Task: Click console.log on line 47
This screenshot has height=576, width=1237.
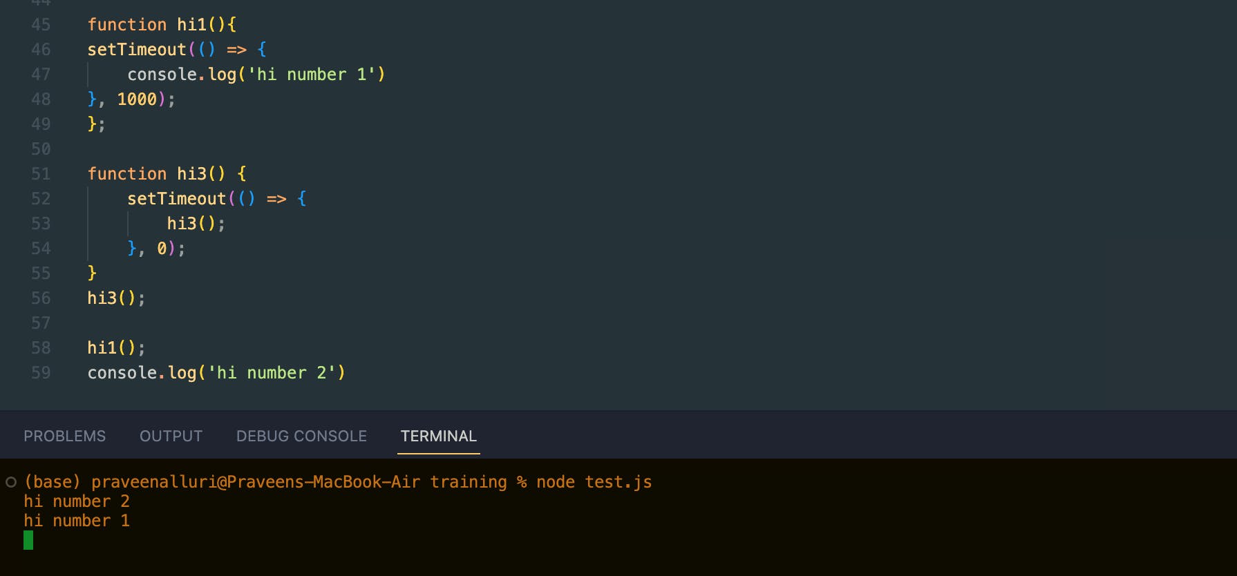Action: point(182,75)
